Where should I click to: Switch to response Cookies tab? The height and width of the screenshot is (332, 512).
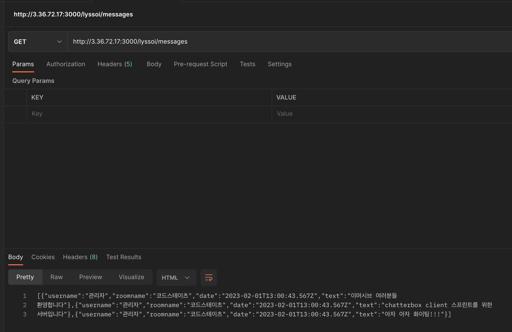pos(43,257)
